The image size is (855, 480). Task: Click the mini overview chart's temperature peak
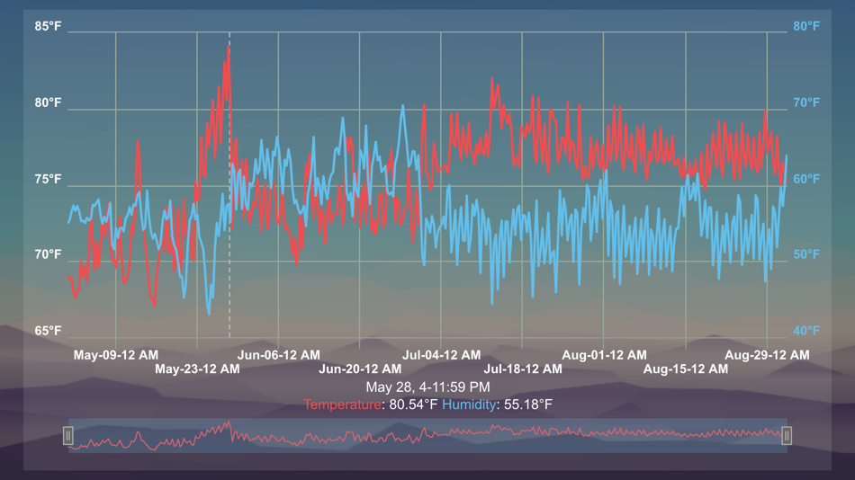[229, 422]
